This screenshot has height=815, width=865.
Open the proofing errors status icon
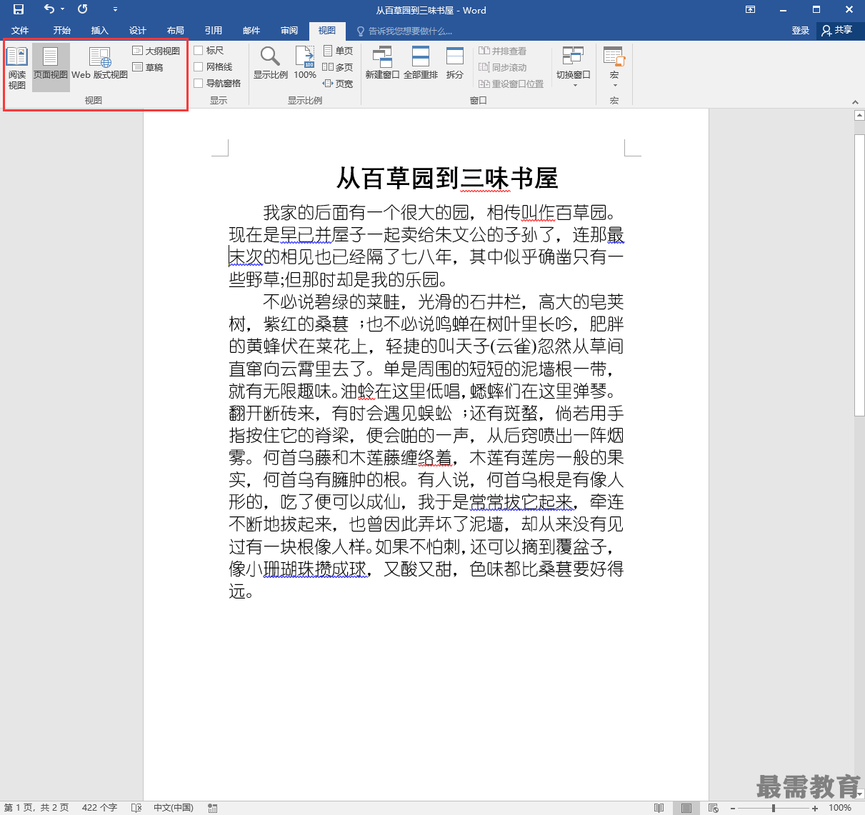pos(136,808)
